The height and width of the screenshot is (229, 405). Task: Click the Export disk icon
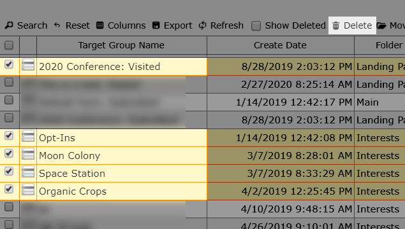coord(156,25)
